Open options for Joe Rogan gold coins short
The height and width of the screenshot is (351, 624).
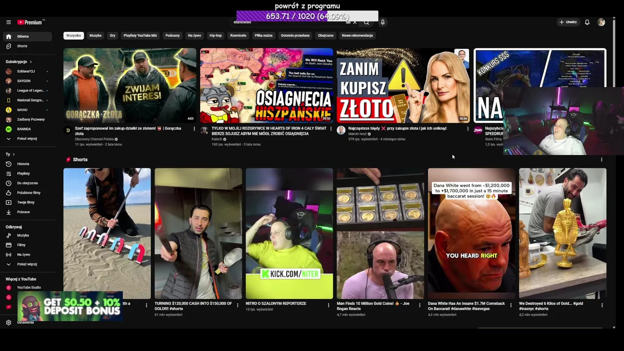point(420,305)
